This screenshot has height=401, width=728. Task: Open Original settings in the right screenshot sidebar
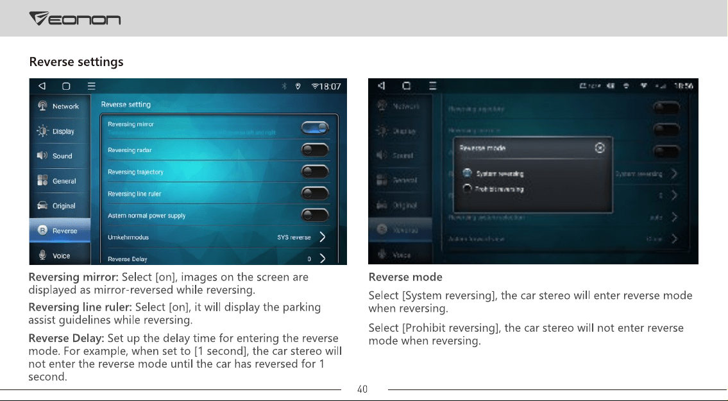[400, 205]
